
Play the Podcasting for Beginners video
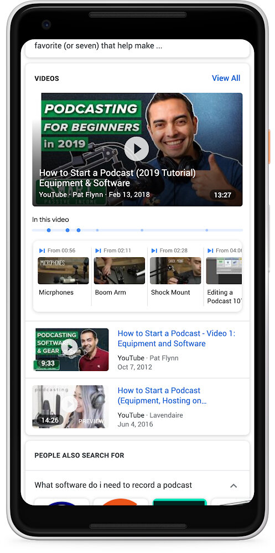137,149
